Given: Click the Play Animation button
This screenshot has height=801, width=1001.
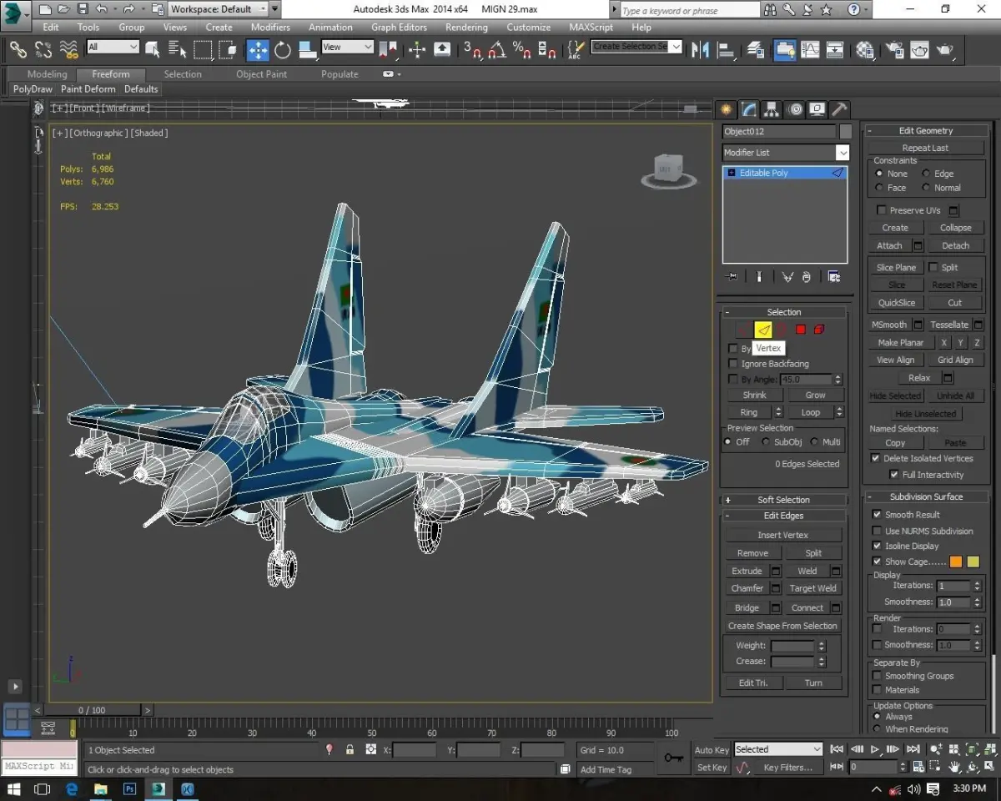Looking at the screenshot, I should point(874,749).
